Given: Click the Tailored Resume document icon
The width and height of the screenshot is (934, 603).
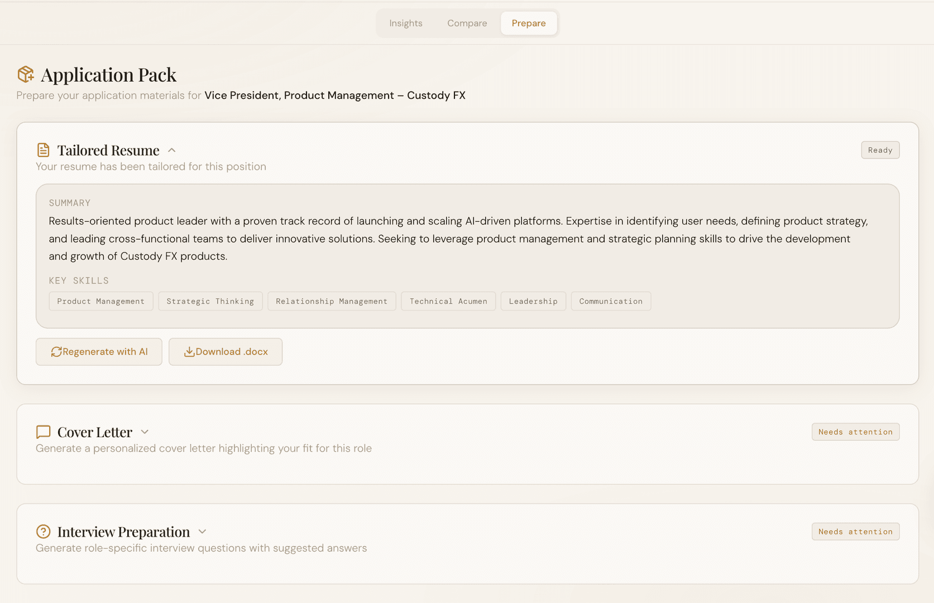Looking at the screenshot, I should click(43, 150).
